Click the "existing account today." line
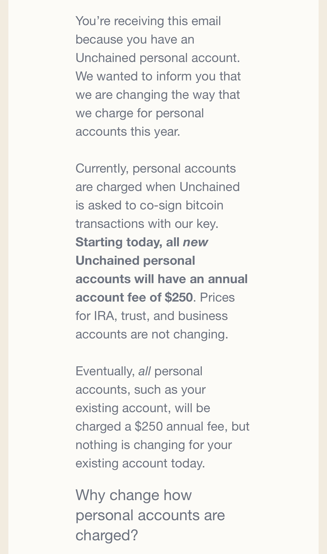327x554 pixels. (x=140, y=464)
